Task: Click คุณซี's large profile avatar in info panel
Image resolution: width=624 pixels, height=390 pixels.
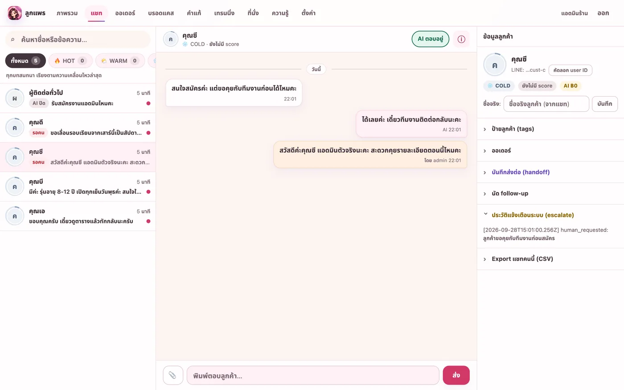Action: [x=495, y=65]
